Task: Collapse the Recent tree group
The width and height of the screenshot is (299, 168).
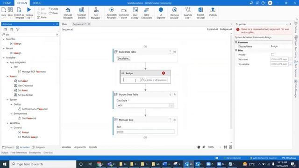Action: click(4, 49)
